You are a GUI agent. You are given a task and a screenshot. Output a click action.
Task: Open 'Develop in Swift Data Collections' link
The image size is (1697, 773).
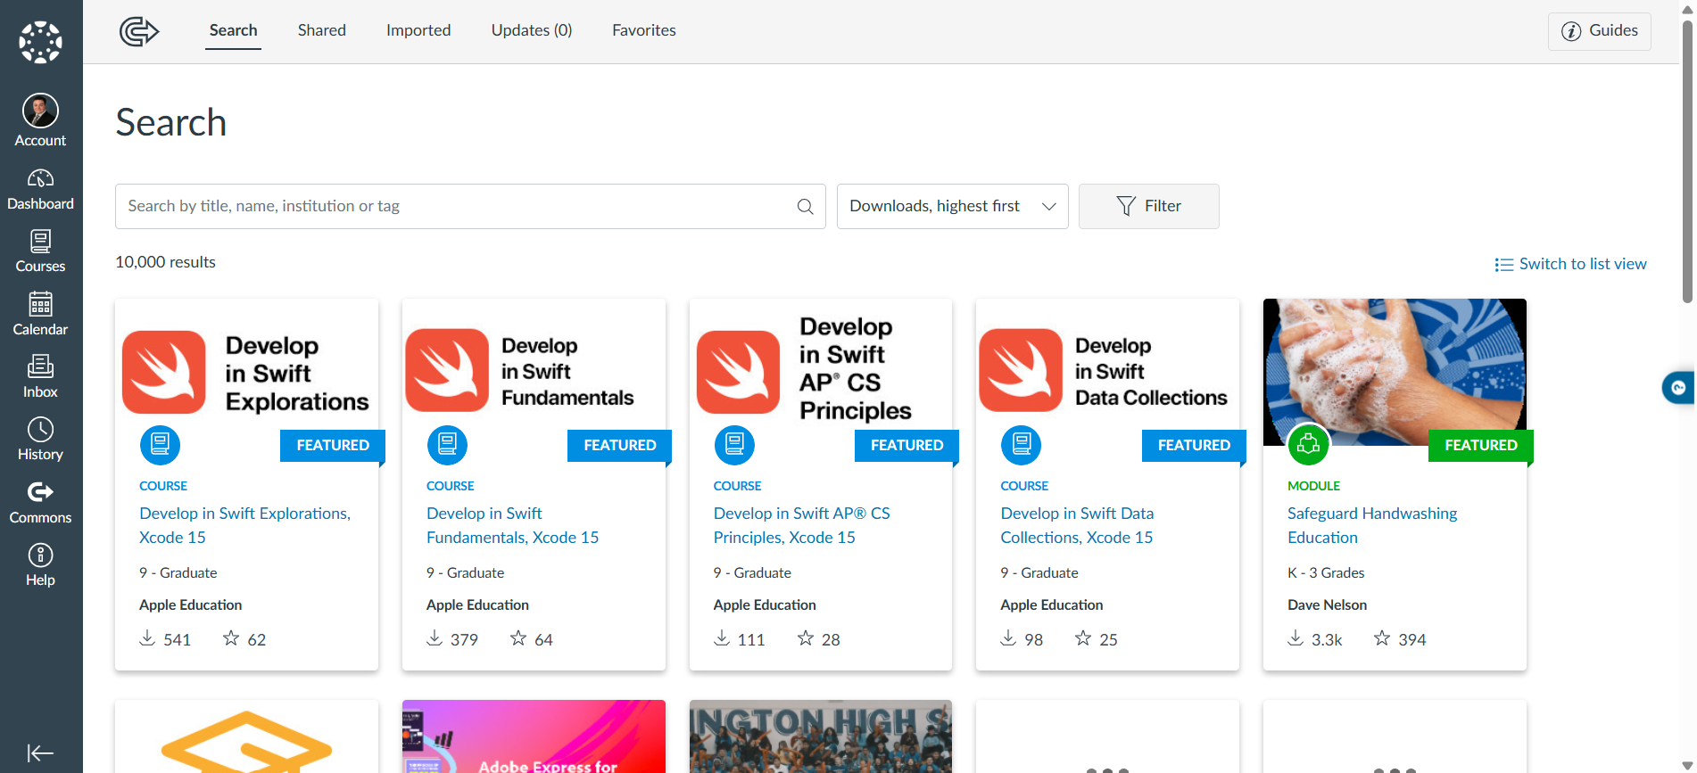point(1077,525)
